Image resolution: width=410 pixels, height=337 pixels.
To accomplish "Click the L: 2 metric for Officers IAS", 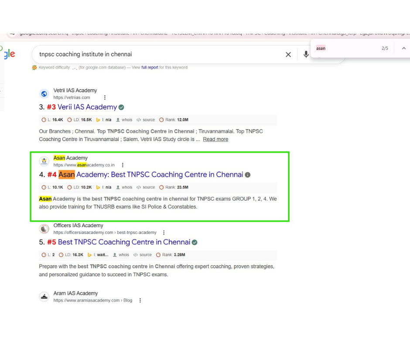I will click(x=48, y=255).
